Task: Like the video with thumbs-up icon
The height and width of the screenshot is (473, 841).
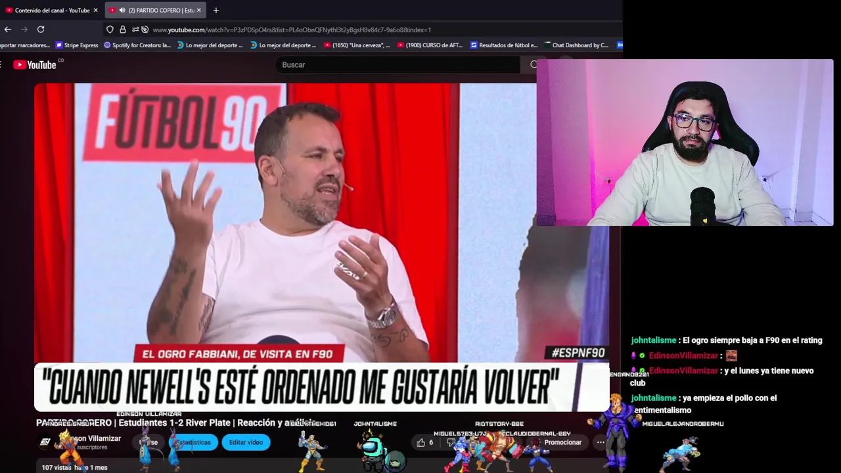Action: click(421, 442)
